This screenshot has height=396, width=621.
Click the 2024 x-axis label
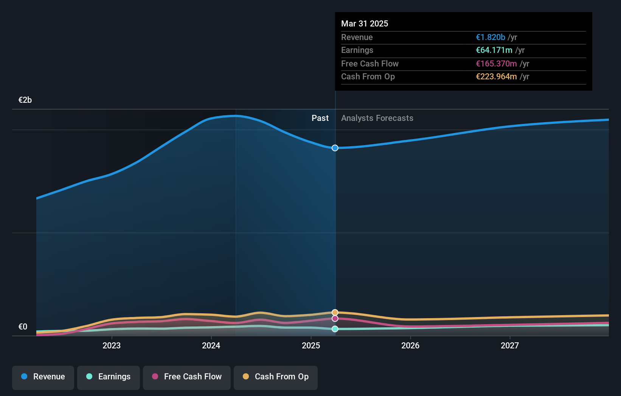211,345
